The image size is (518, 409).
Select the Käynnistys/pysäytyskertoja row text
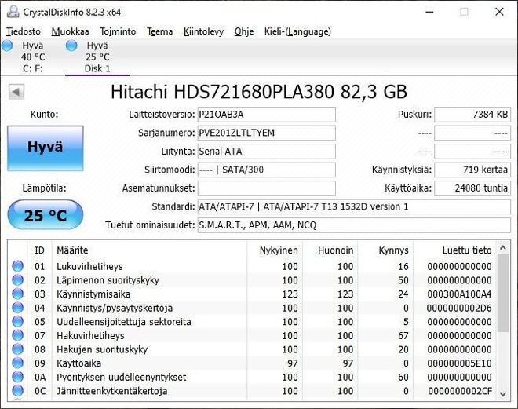click(x=115, y=308)
